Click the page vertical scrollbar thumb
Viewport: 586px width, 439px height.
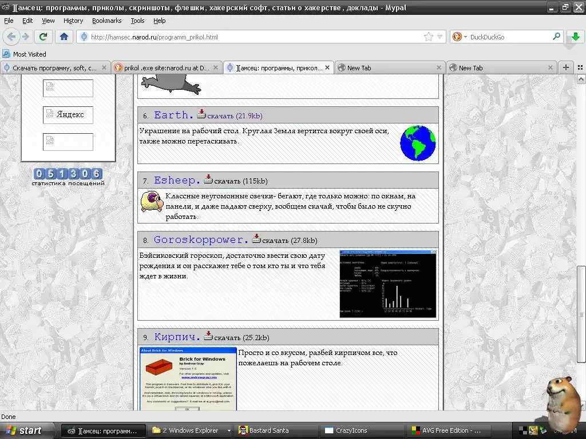581,314
